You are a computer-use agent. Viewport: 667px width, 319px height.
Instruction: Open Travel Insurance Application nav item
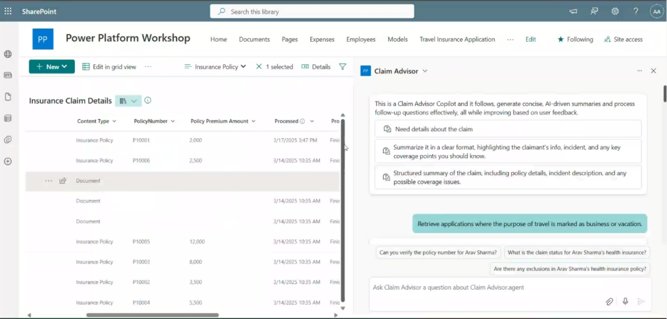coord(457,39)
